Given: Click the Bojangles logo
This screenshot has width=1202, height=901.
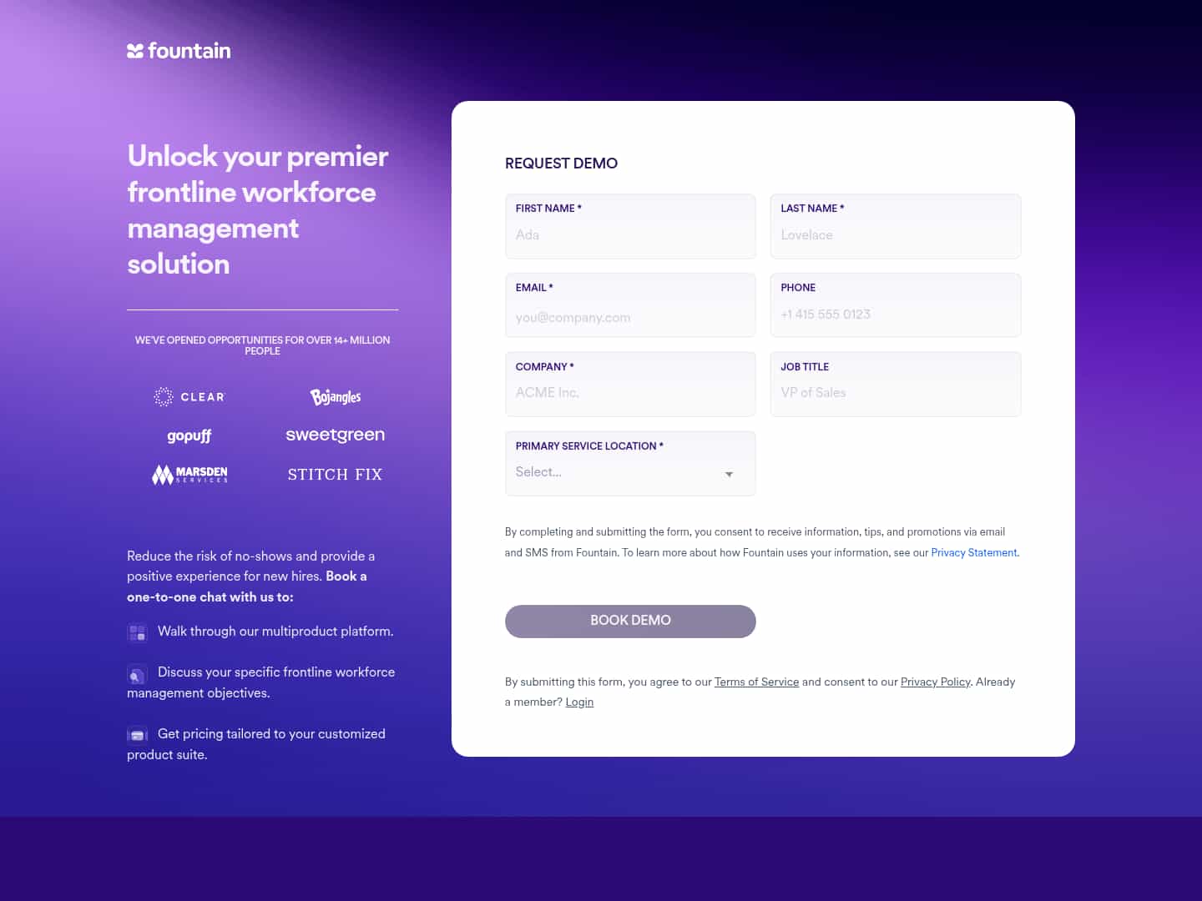Looking at the screenshot, I should click(336, 397).
